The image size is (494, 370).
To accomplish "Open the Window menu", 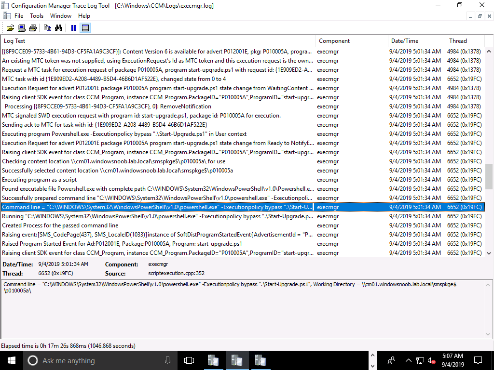I will pyautogui.click(x=60, y=16).
